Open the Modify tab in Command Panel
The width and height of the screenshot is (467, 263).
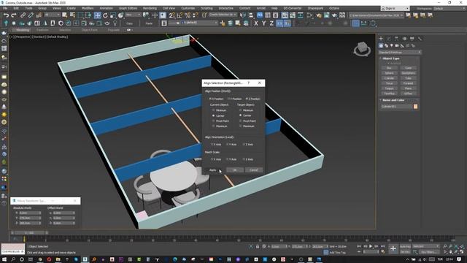389,39
